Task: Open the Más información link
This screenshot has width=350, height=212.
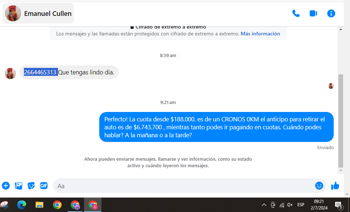Action: click(x=260, y=34)
